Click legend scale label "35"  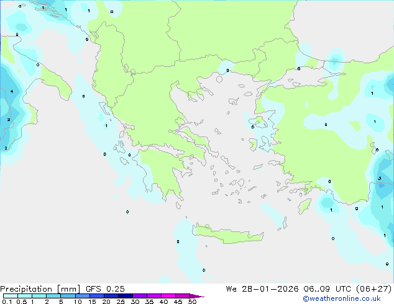click(x=149, y=302)
